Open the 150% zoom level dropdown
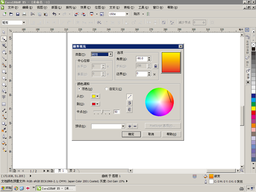 [127, 14]
